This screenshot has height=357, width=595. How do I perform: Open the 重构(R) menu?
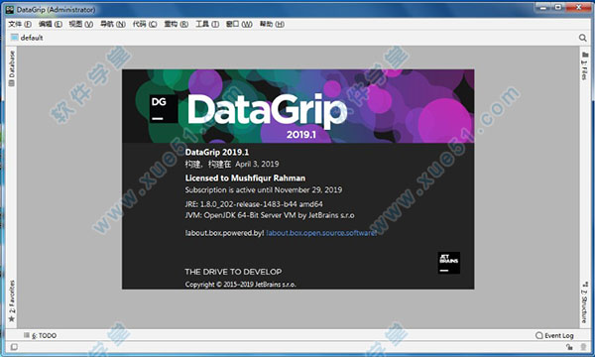177,24
